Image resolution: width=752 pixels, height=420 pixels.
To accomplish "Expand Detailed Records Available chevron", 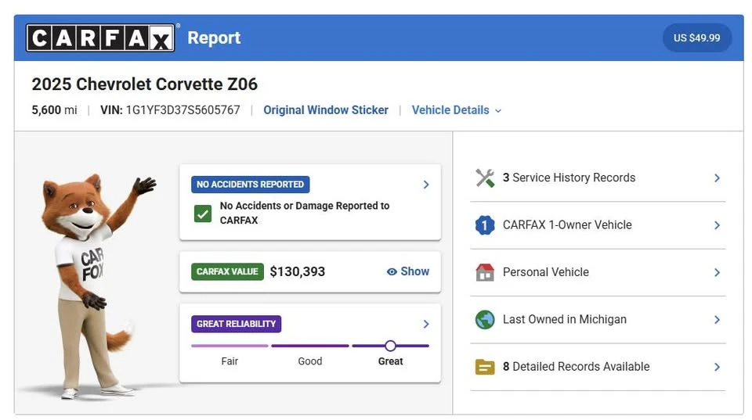I will pos(717,367).
